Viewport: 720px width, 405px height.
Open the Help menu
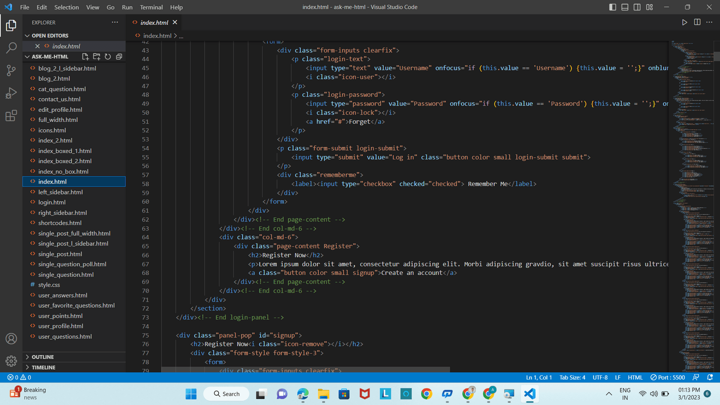tap(176, 7)
